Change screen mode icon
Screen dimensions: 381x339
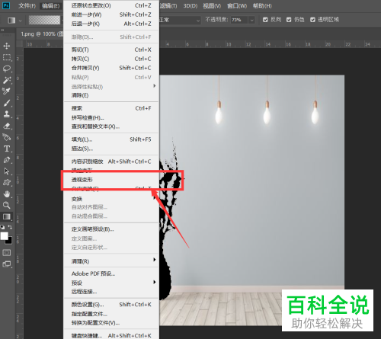(7, 264)
